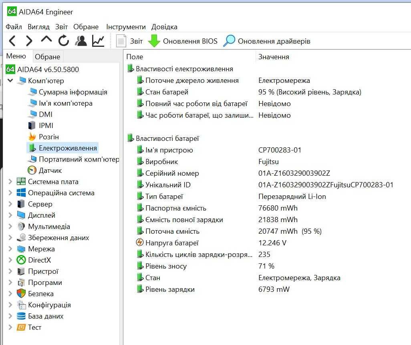Collapse the Комп'ютер tree node
The height and width of the screenshot is (345, 411).
click(x=10, y=80)
